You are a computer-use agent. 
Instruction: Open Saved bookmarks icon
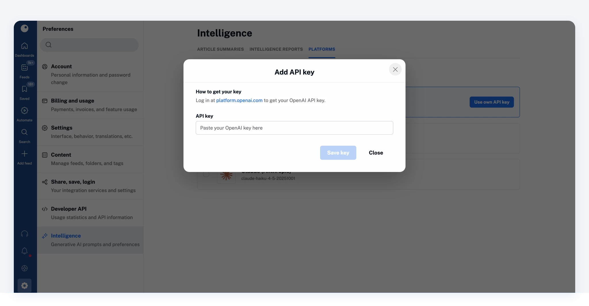point(24,89)
